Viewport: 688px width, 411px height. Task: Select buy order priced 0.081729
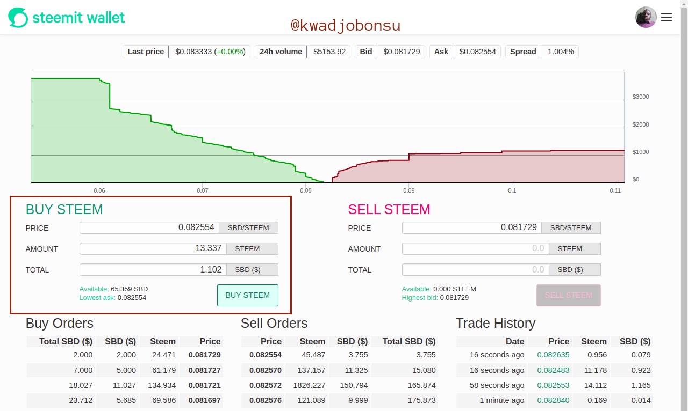pos(125,355)
